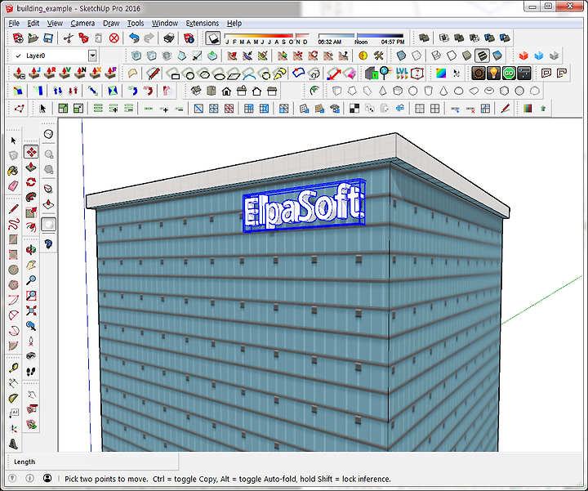The image size is (588, 491).
Task: Click the Undo blue arrow button
Action: point(134,38)
